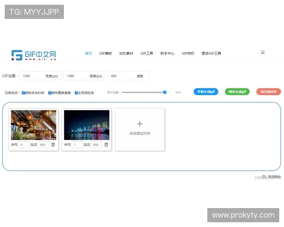Click the 序号 field showing 0
This screenshot has width=284, height=227.
(x=24, y=145)
